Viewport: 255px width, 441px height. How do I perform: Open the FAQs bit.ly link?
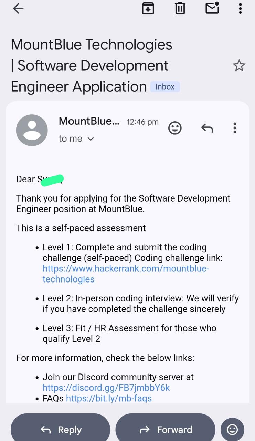[109, 398]
